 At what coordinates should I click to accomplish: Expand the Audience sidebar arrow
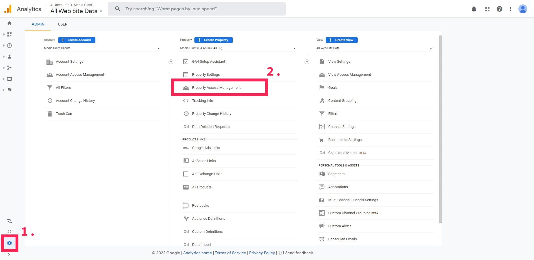coord(4,57)
